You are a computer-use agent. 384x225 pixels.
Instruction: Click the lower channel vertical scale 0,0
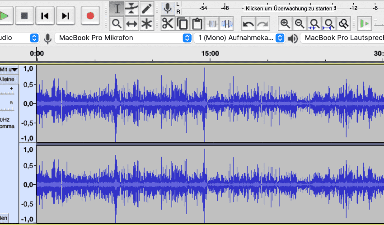[x=28, y=185]
